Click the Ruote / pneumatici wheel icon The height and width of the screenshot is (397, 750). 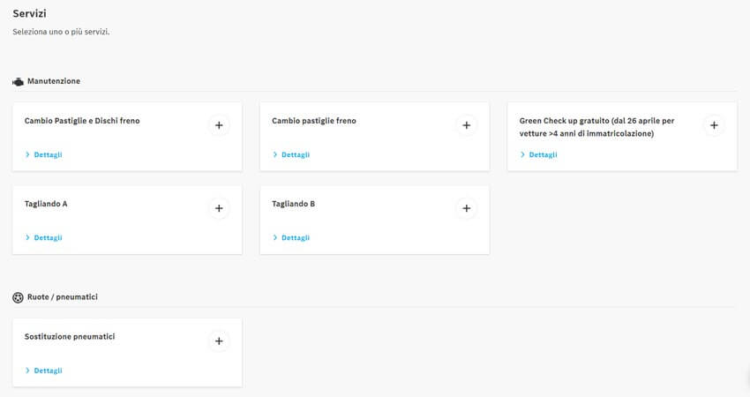pyautogui.click(x=18, y=297)
